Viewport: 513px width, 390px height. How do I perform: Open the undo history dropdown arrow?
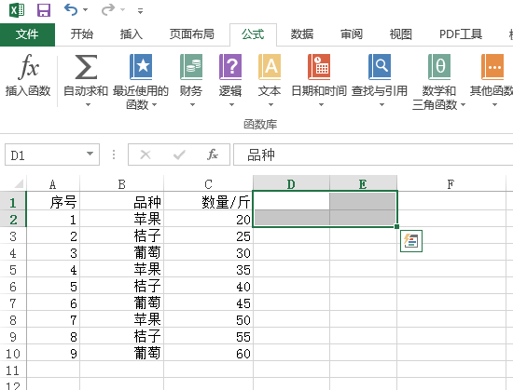coord(86,10)
